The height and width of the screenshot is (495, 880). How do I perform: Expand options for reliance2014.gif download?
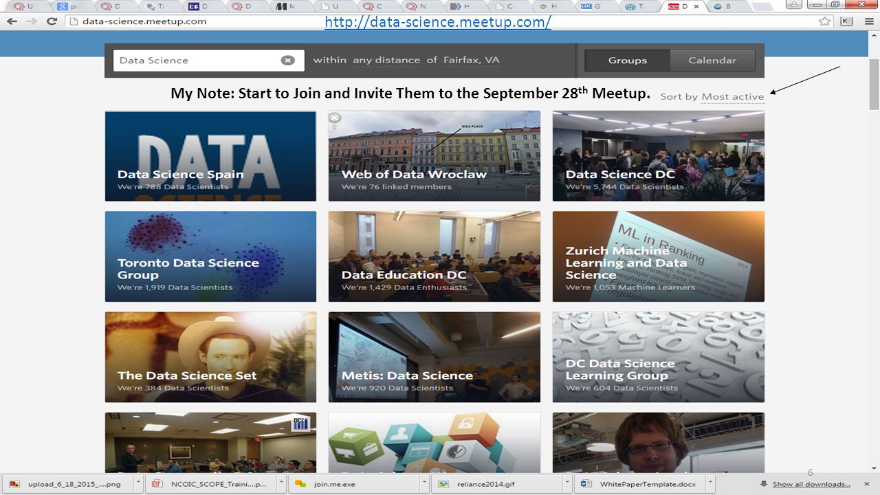tap(567, 484)
